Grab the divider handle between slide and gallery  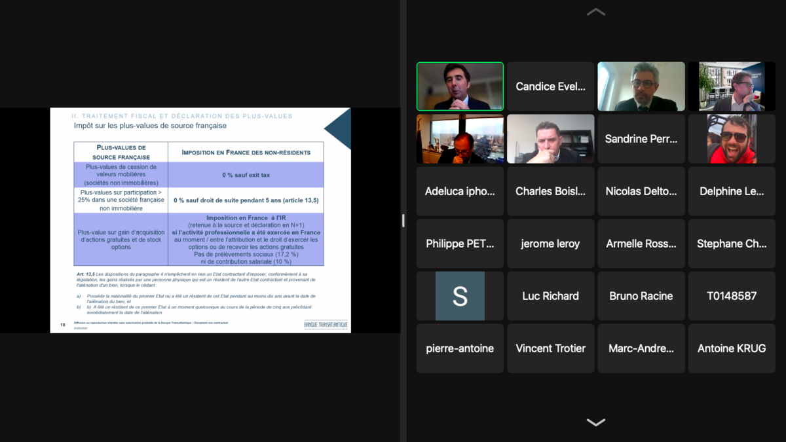403,221
